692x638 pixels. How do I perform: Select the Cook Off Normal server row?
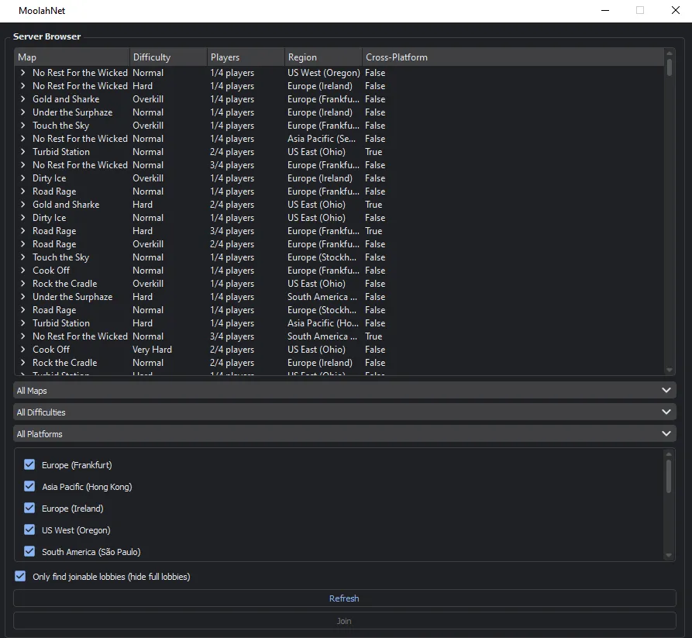[339, 271]
